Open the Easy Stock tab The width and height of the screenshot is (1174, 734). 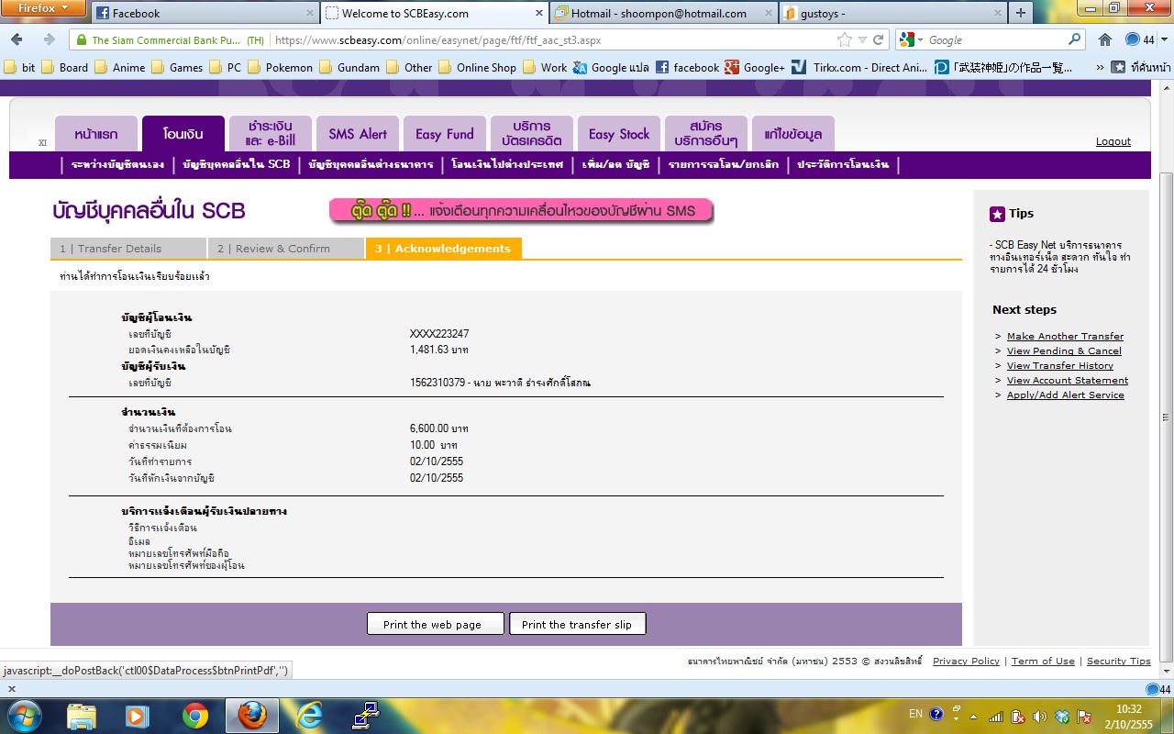619,134
